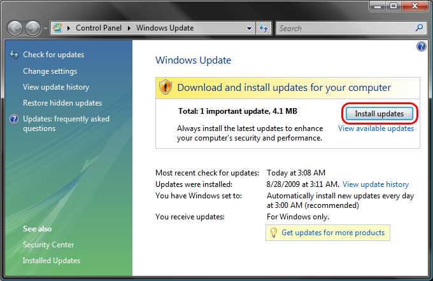Click 'For Windows only.' text
The image size is (433, 281).
coord(298,217)
